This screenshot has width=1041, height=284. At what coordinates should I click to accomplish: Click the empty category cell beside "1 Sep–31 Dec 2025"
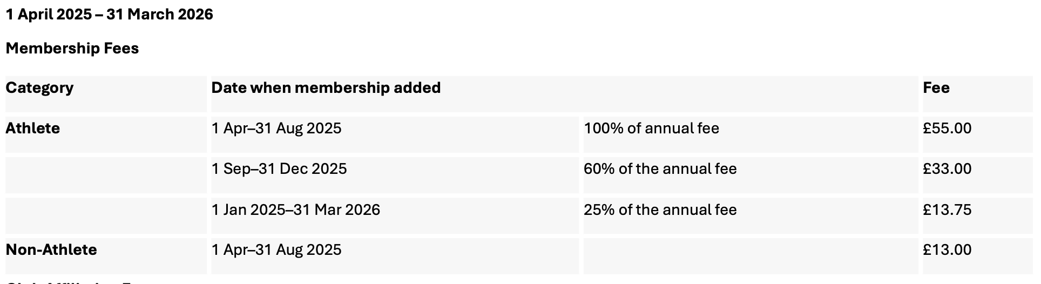click(x=105, y=174)
